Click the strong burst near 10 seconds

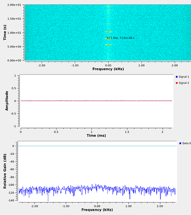108,32
